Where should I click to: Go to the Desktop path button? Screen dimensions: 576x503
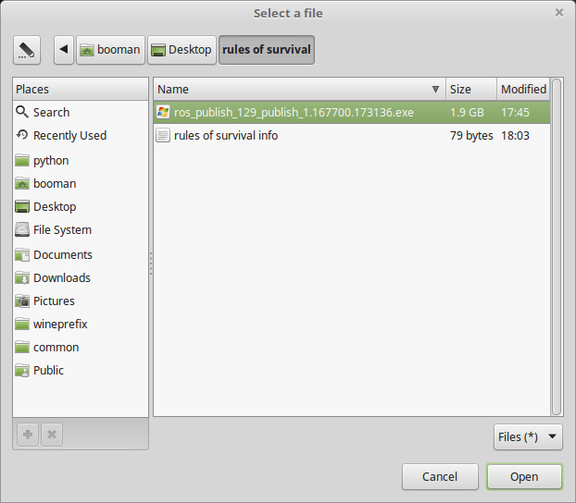tap(182, 50)
